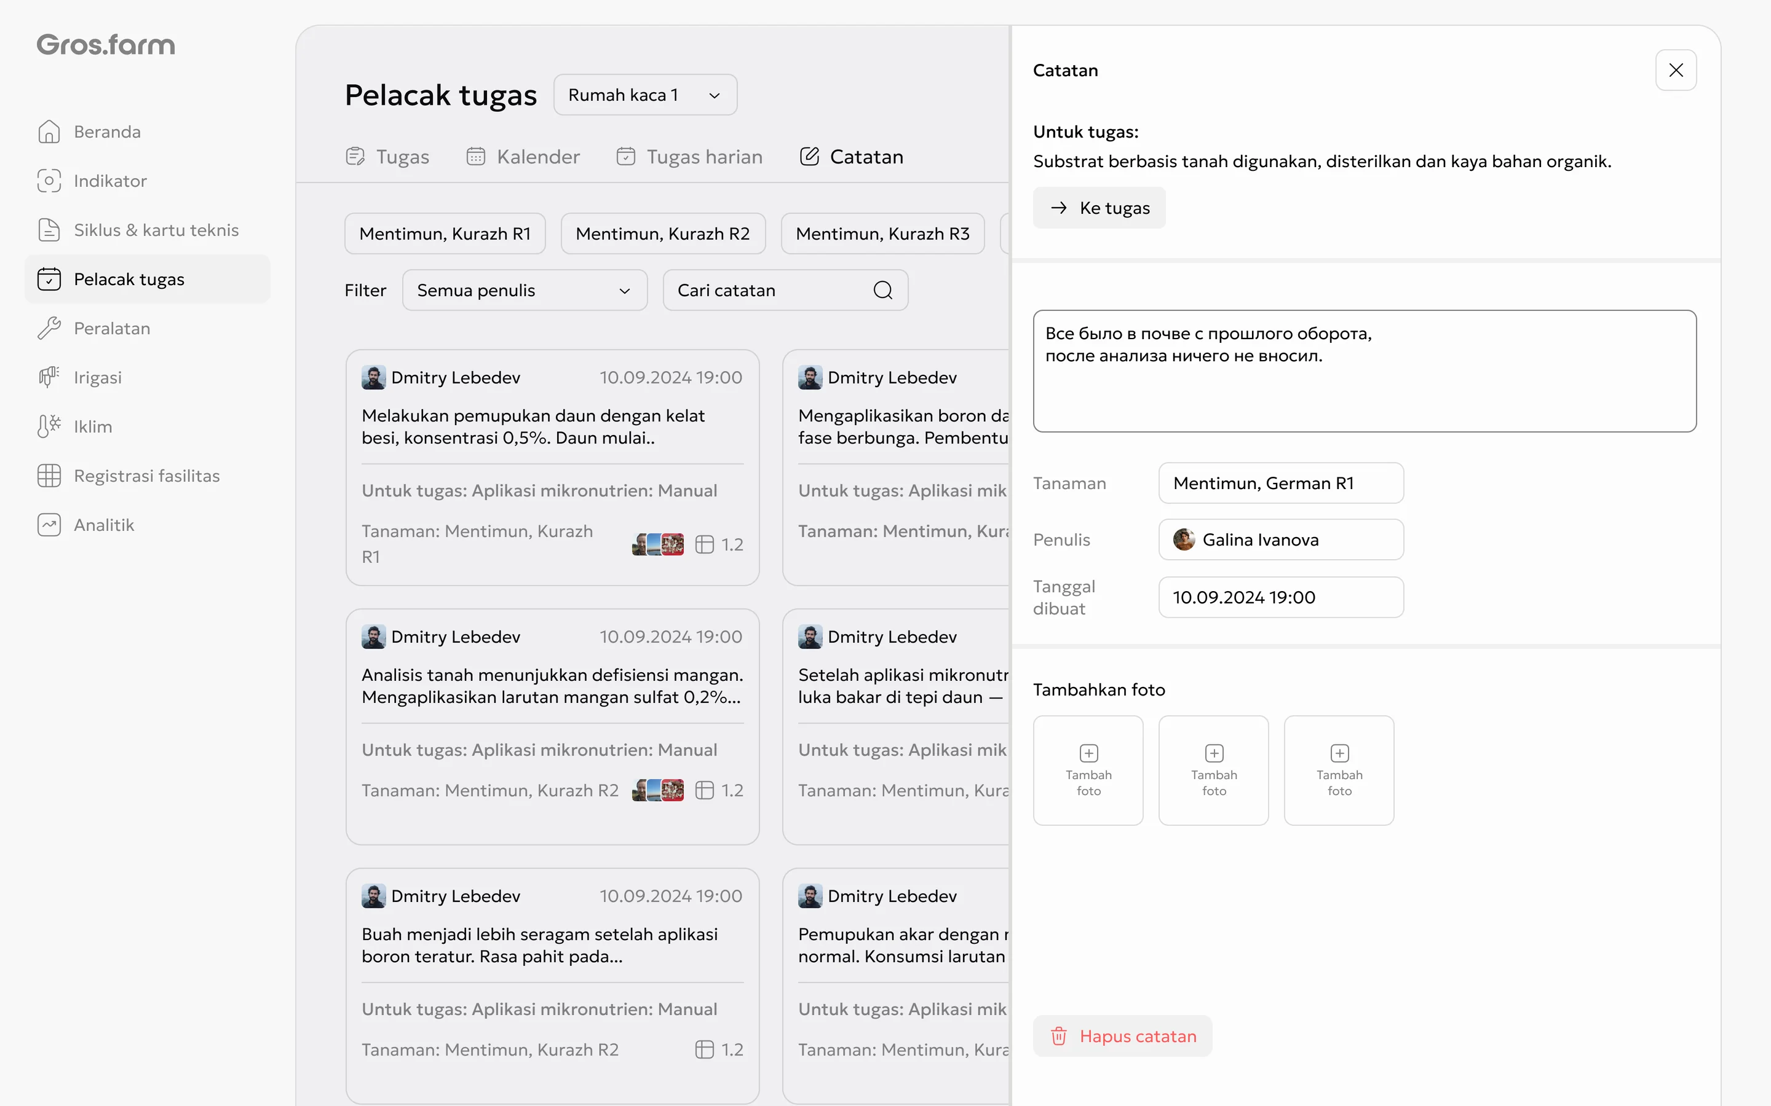Open the Tanggal dibuat date field
This screenshot has width=1771, height=1106.
(1281, 597)
